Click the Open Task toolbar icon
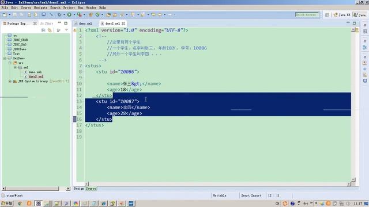Viewport: 369px width, 207px height. click(x=115, y=15)
